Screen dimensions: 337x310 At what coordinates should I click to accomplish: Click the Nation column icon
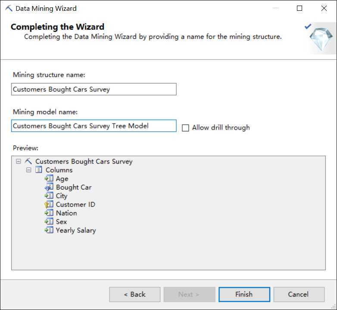(x=49, y=213)
